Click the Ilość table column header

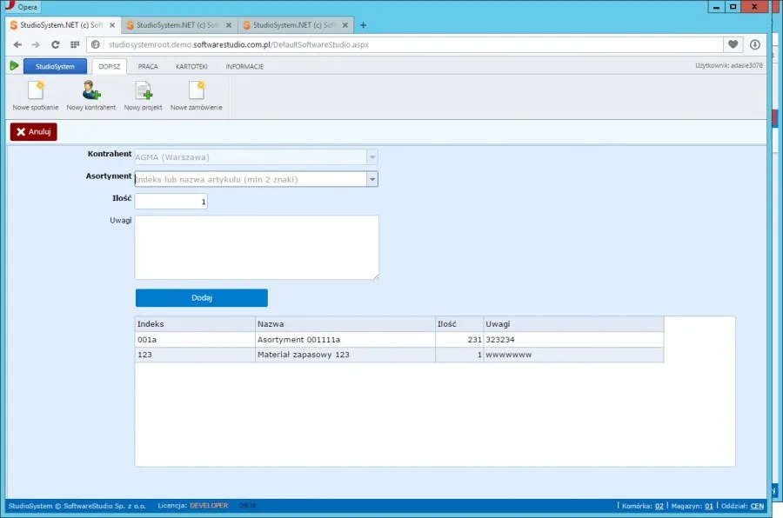click(x=458, y=324)
